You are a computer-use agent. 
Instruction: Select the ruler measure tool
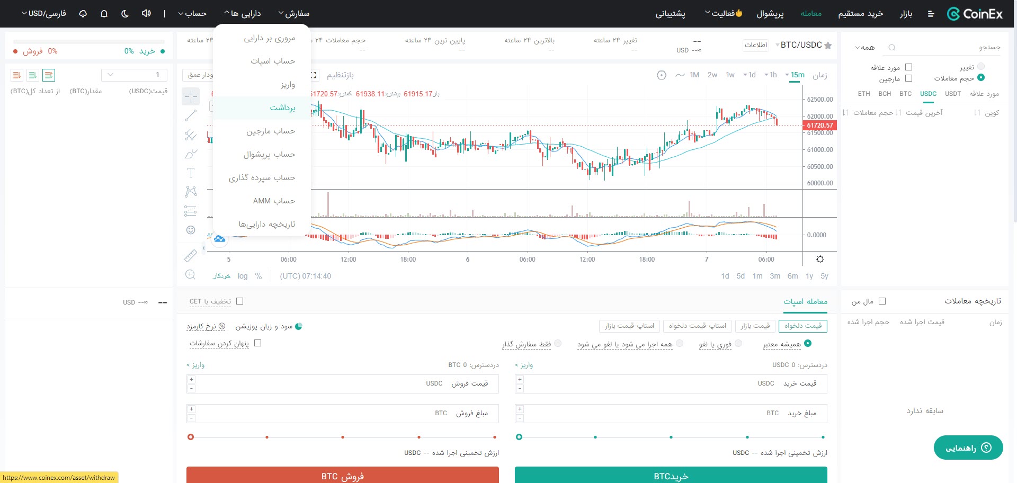tap(191, 256)
